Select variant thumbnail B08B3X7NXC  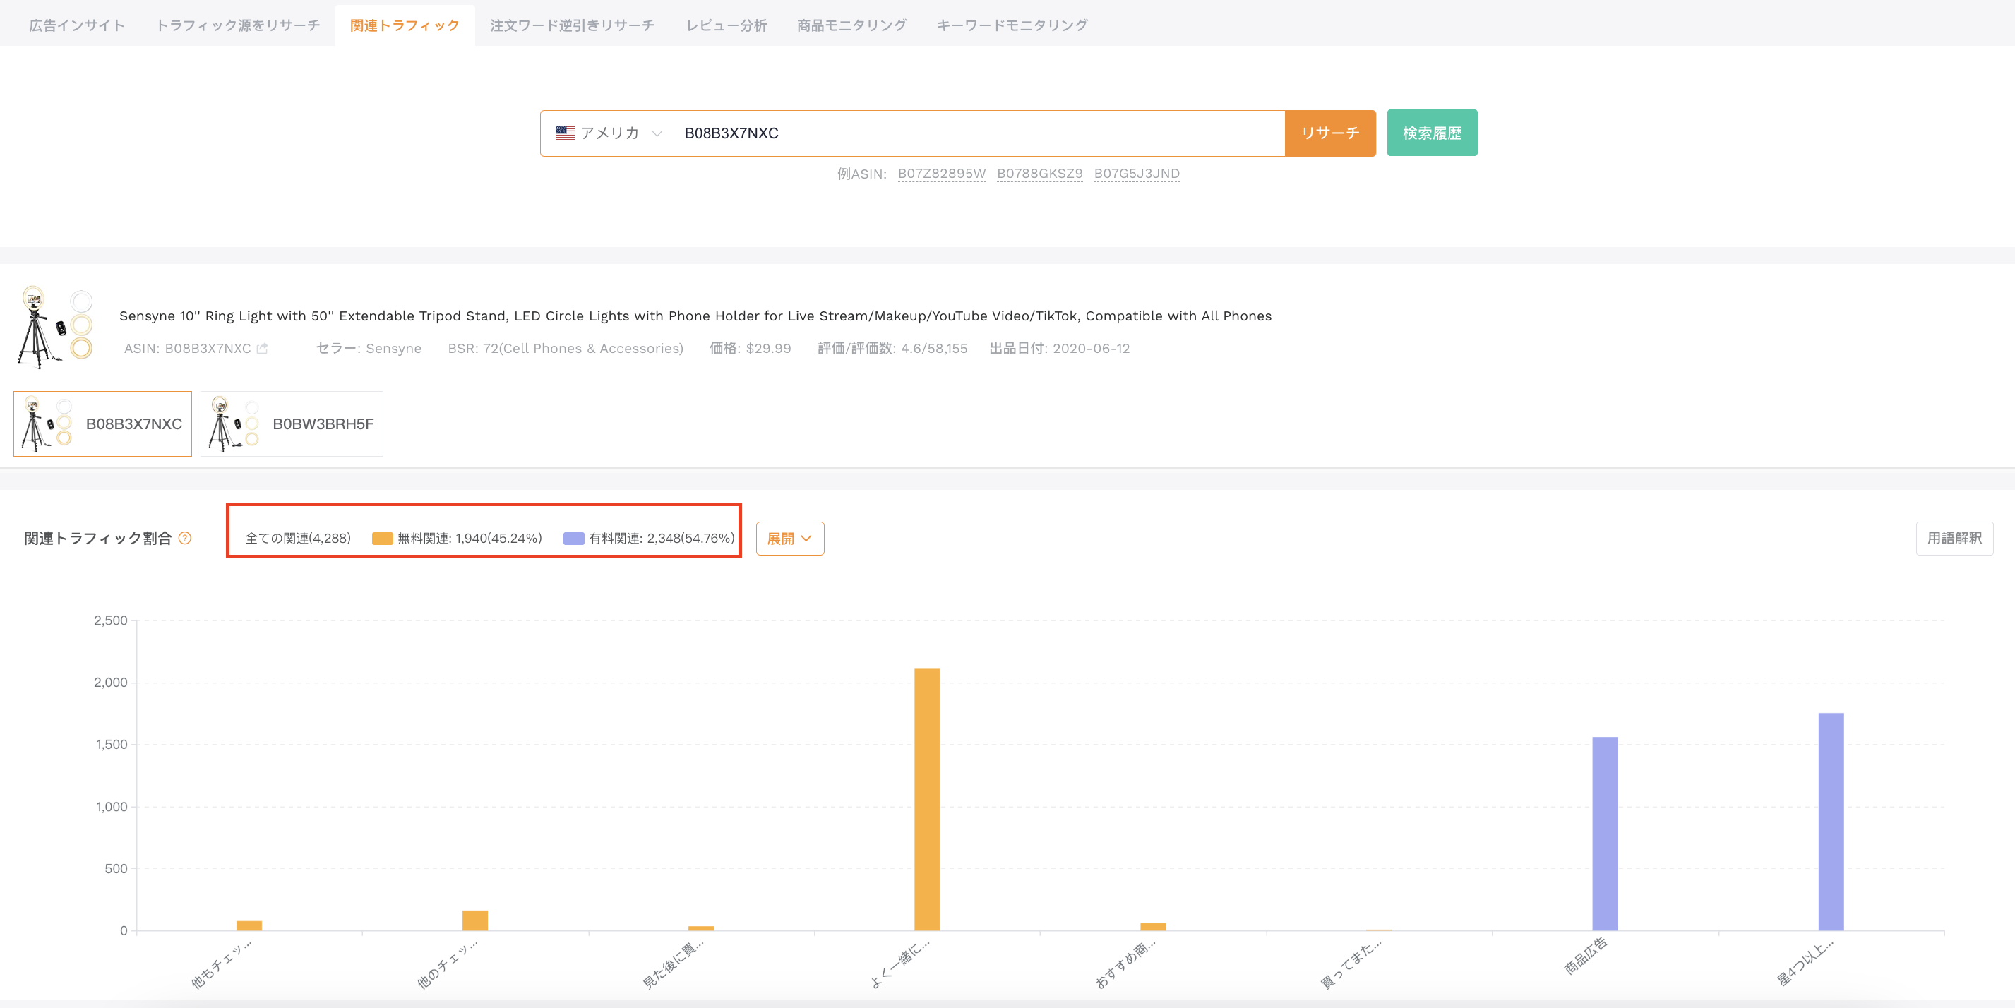102,424
